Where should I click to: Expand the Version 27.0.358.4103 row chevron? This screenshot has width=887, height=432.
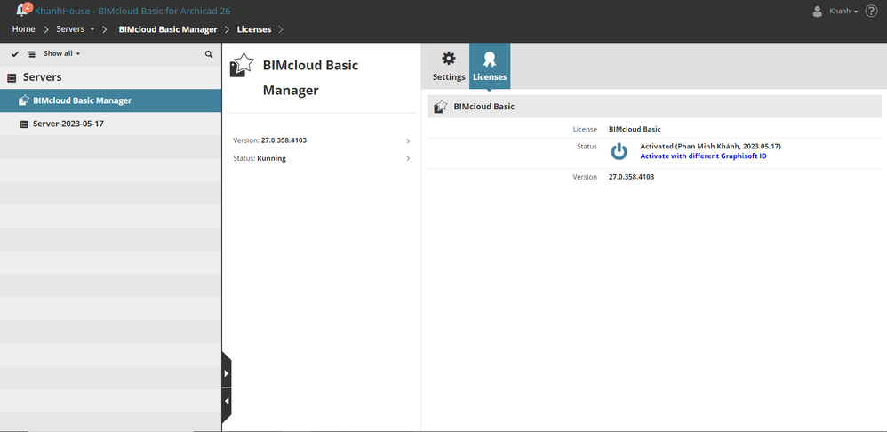click(408, 140)
